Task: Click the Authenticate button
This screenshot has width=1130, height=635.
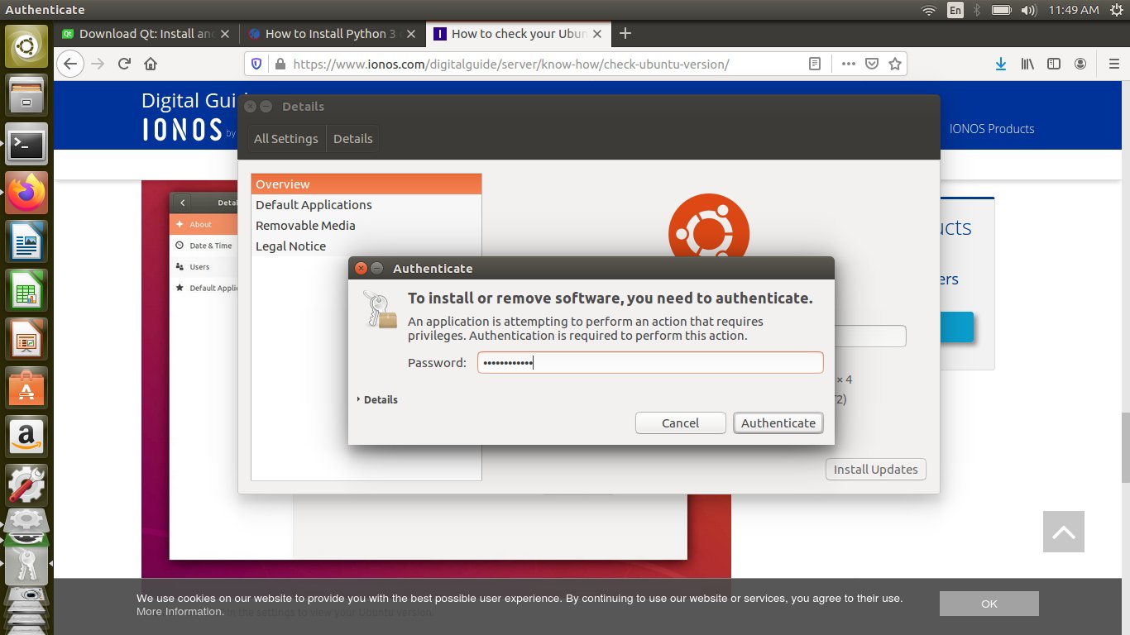Action: point(778,423)
